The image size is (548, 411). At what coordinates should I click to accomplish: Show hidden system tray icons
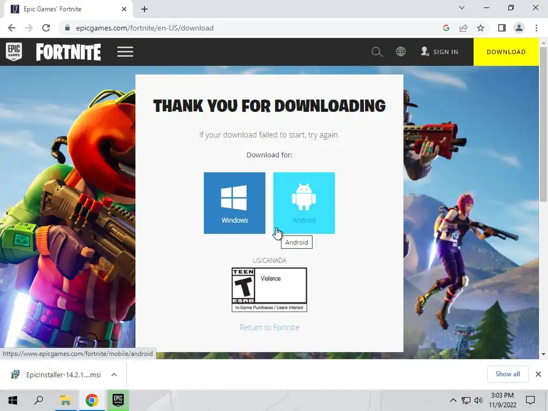[453, 400]
